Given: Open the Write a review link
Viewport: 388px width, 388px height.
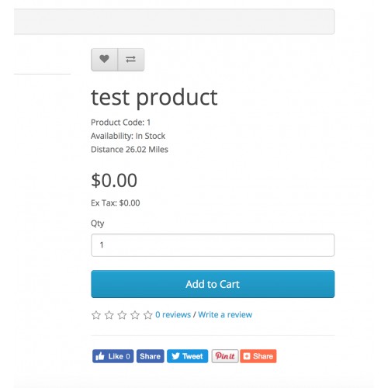Looking at the screenshot, I should point(225,315).
